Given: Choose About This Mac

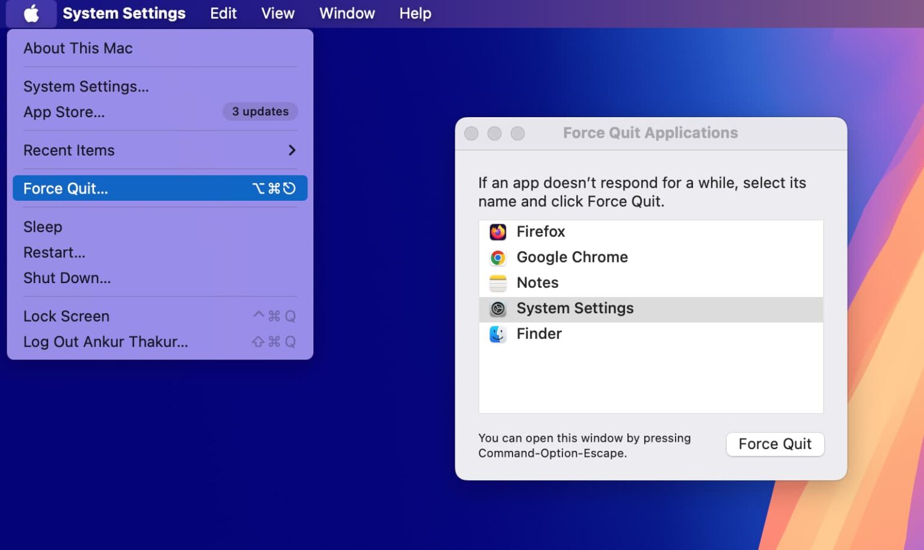Looking at the screenshot, I should click(160, 48).
